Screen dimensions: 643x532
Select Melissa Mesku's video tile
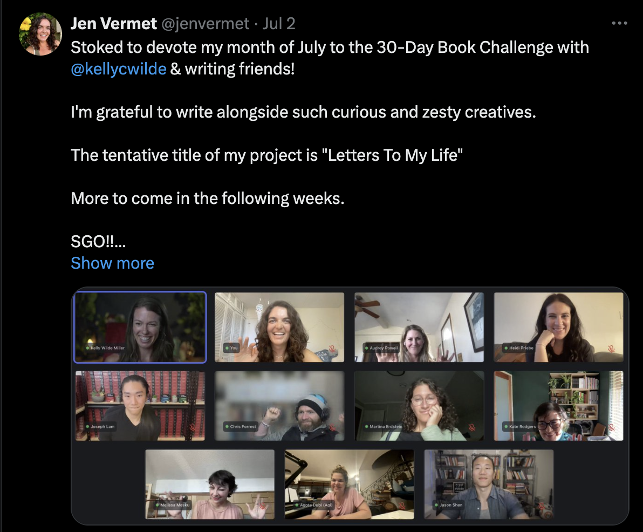(209, 483)
